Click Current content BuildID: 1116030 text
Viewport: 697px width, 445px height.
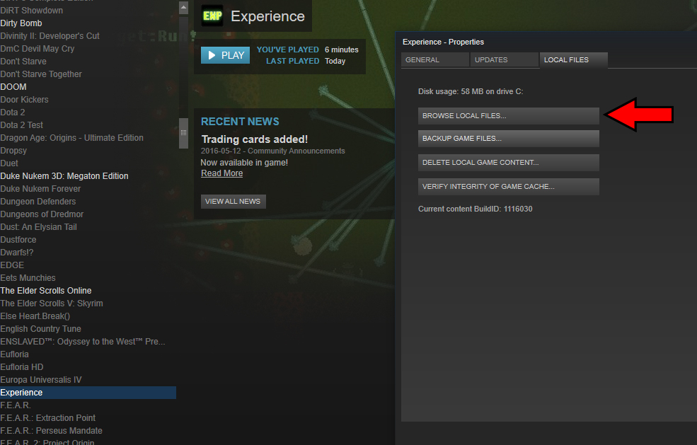click(476, 209)
